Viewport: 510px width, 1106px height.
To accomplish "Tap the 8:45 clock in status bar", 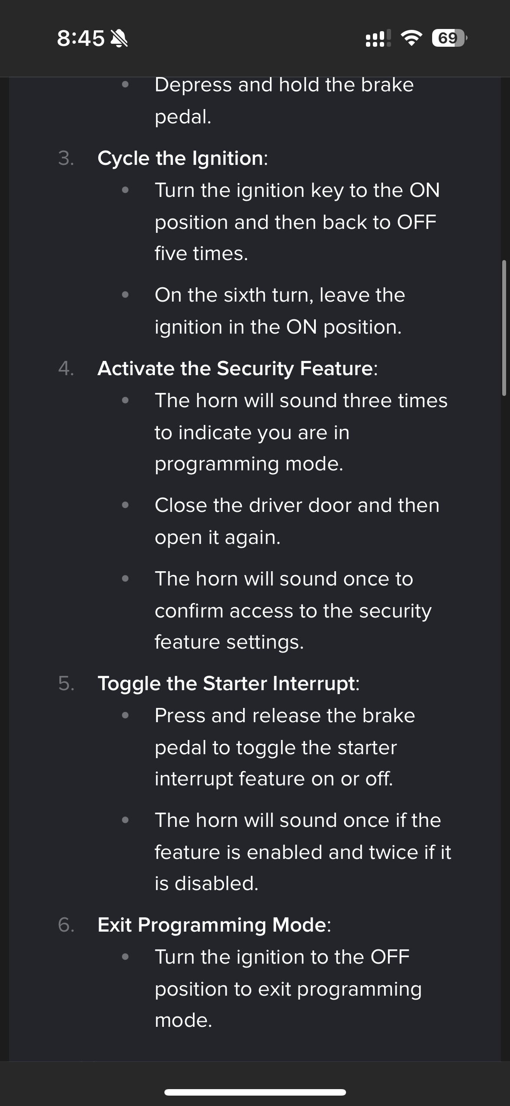I will (80, 38).
